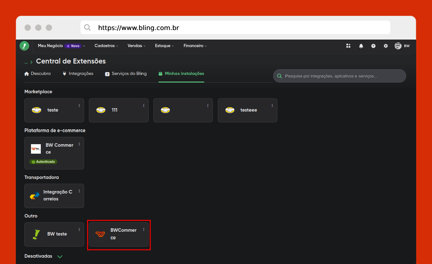Click the Central de Extensões heading

pos(71,61)
